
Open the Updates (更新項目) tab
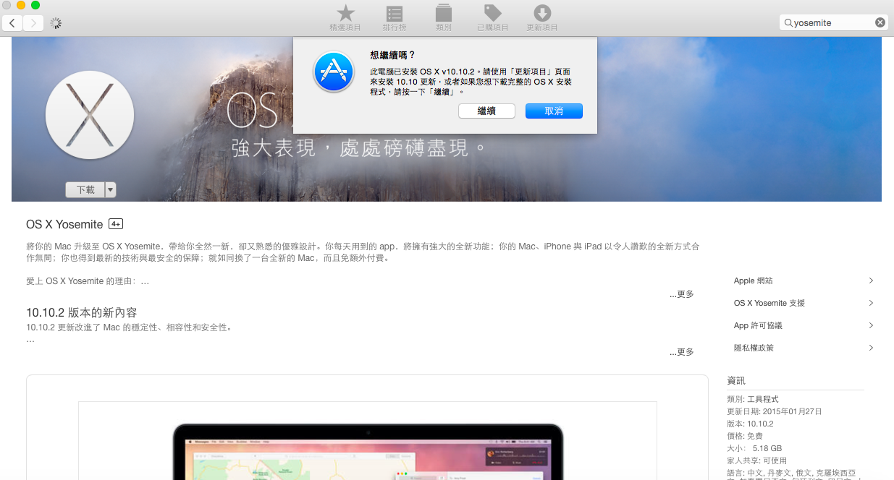(542, 18)
